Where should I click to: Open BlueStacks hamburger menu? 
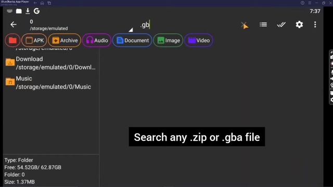(310, 3)
